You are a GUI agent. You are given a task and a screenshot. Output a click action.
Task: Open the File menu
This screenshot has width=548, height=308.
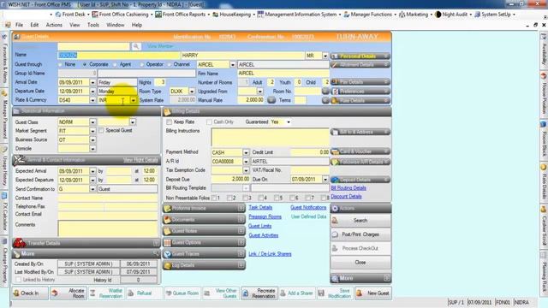(19, 25)
